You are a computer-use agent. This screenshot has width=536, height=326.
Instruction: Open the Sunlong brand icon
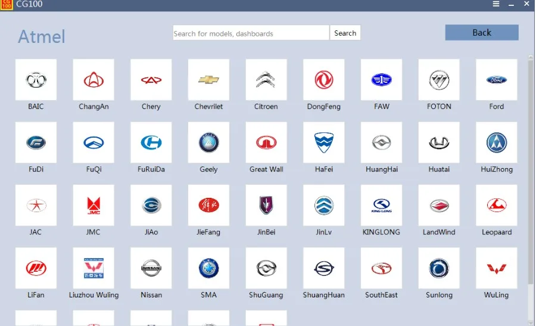tap(439, 268)
